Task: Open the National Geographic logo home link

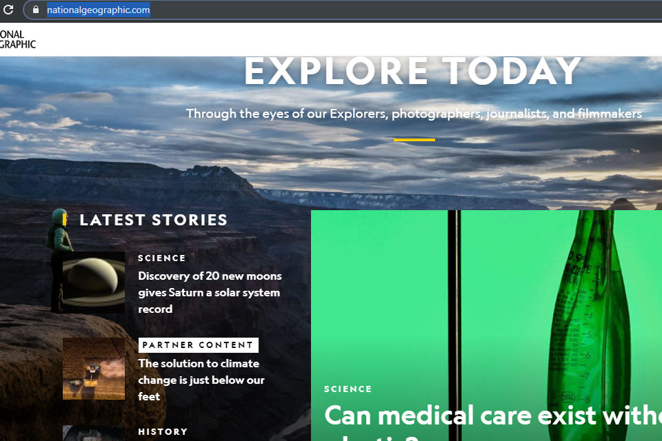Action: pyautogui.click(x=18, y=39)
